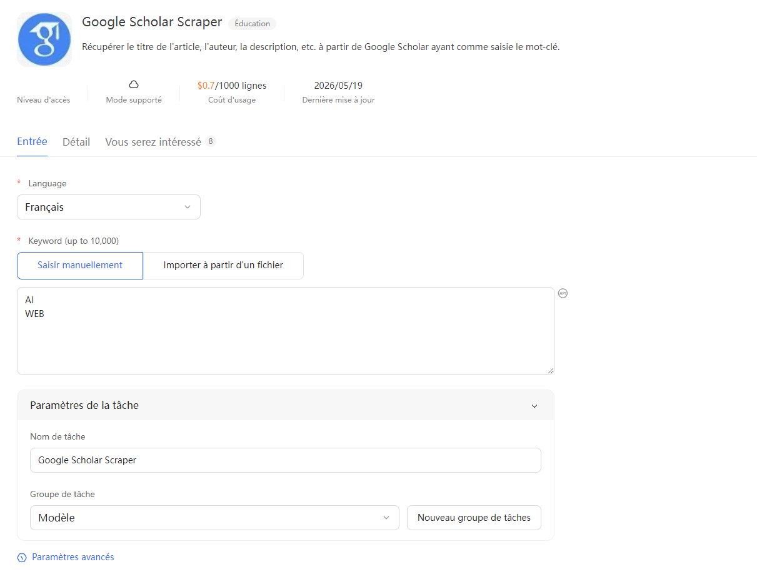Viewport: 757px width, 579px height.
Task: Open the Groupe de tâche dropdown showing Modèle
Action: [214, 518]
